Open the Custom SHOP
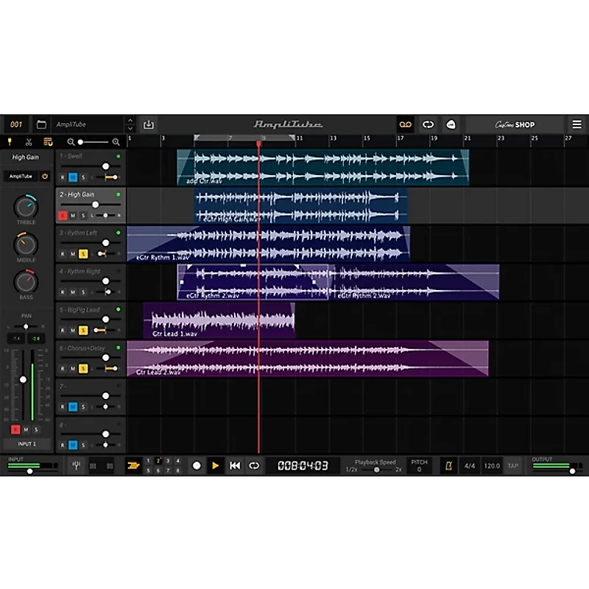This screenshot has height=589, width=589. click(515, 124)
